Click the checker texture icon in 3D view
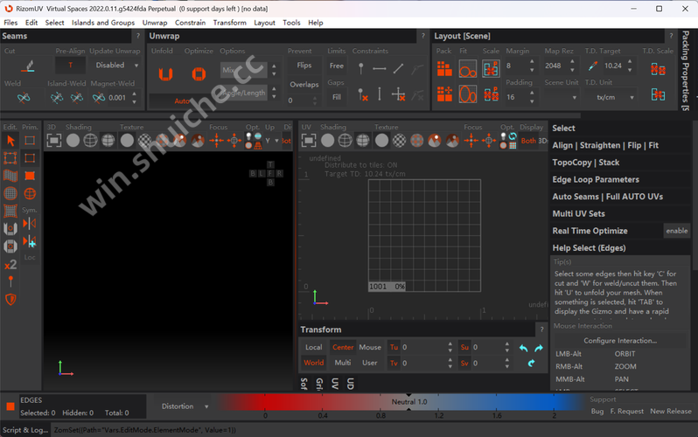Viewport: 698px width, 437px height. tap(144, 141)
